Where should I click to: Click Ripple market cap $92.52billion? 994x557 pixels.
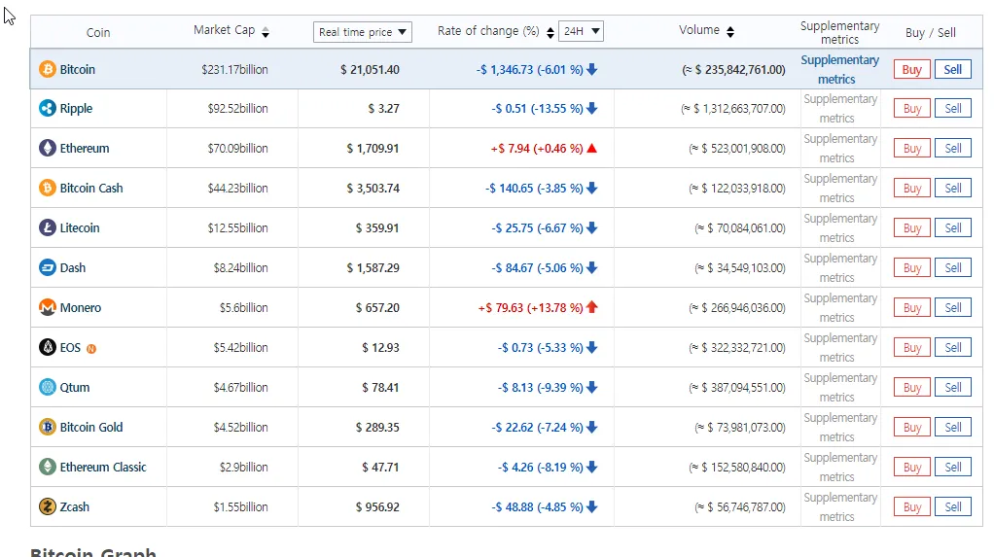[237, 108]
